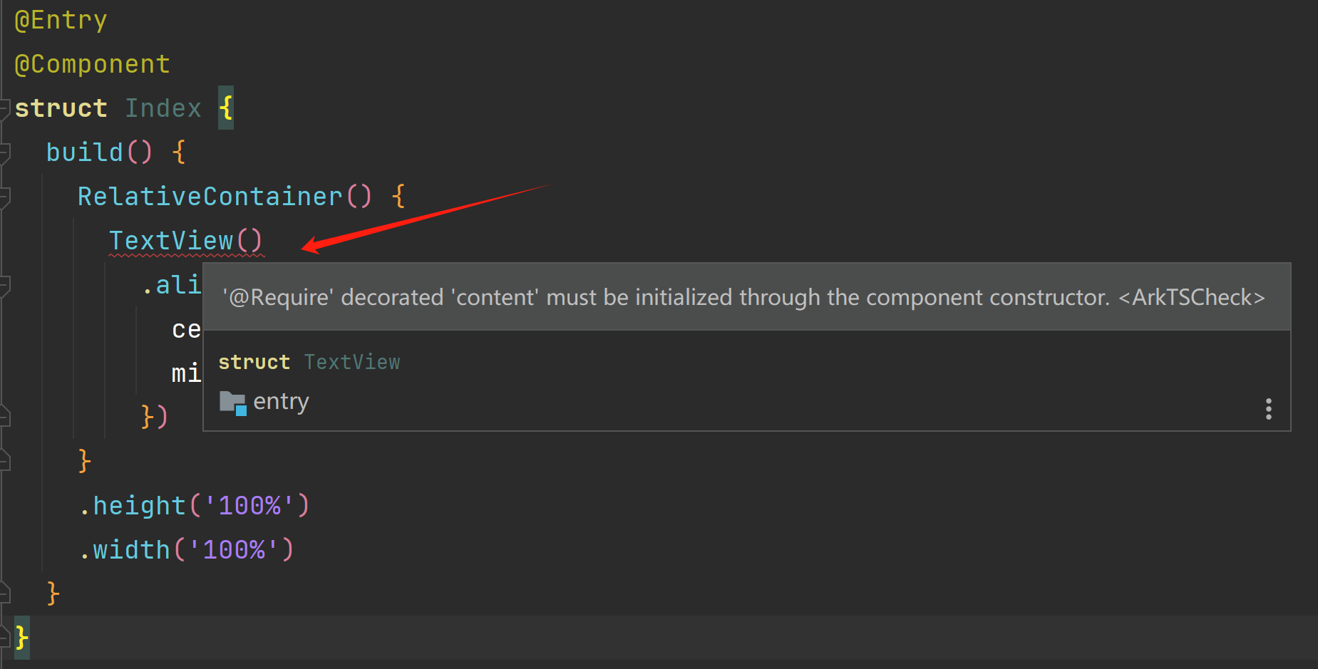Image resolution: width=1318 pixels, height=669 pixels.
Task: Collapse the struct Index code block
Action: click(x=5, y=108)
